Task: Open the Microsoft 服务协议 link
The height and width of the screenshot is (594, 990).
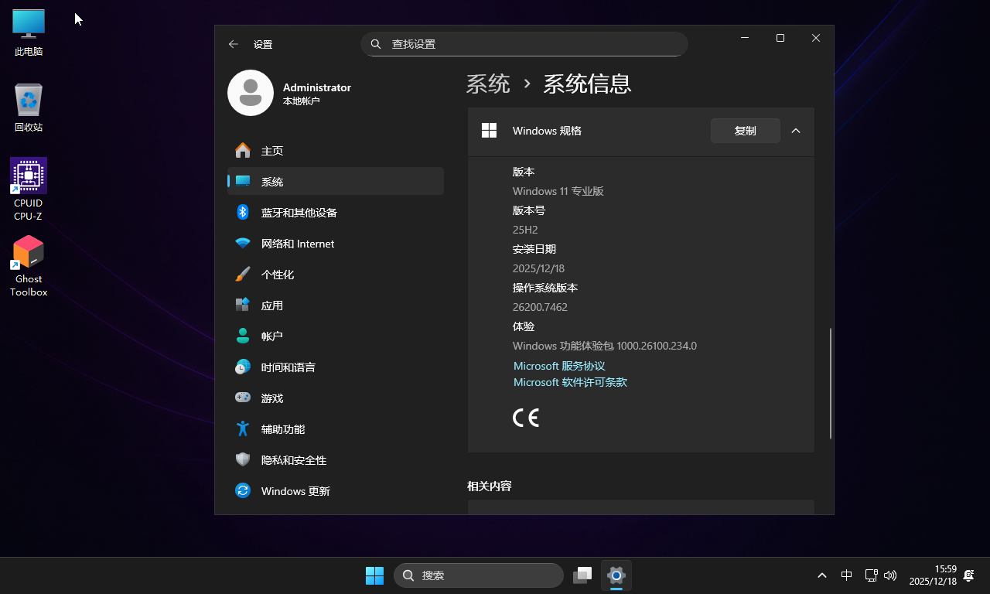Action: (x=559, y=366)
